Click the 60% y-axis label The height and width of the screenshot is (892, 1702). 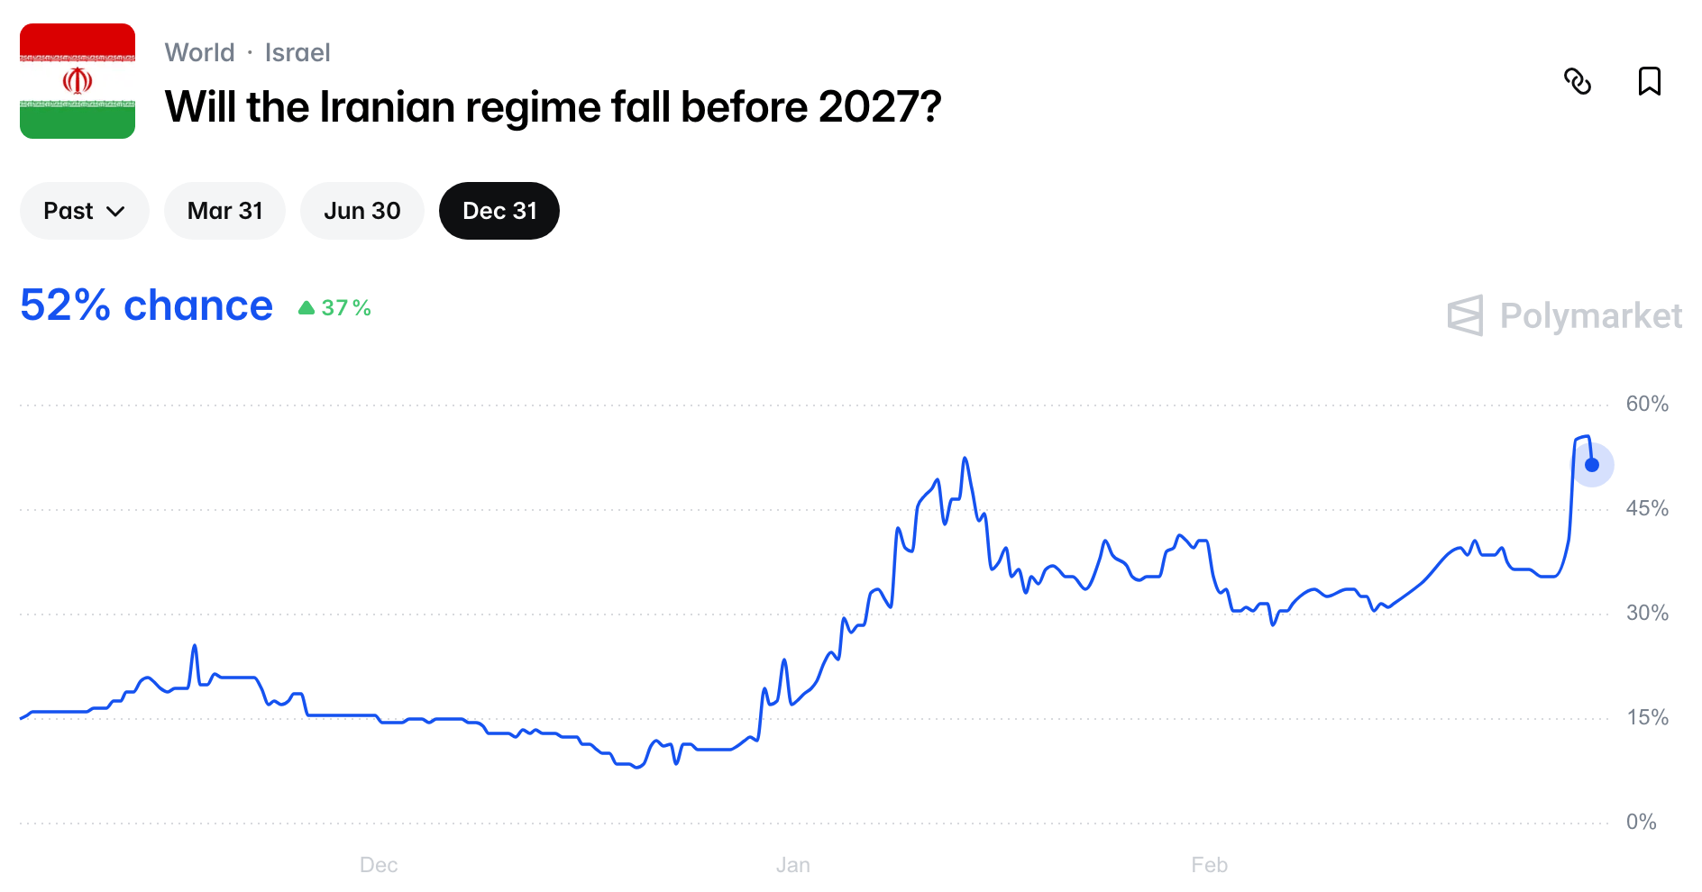tap(1647, 404)
